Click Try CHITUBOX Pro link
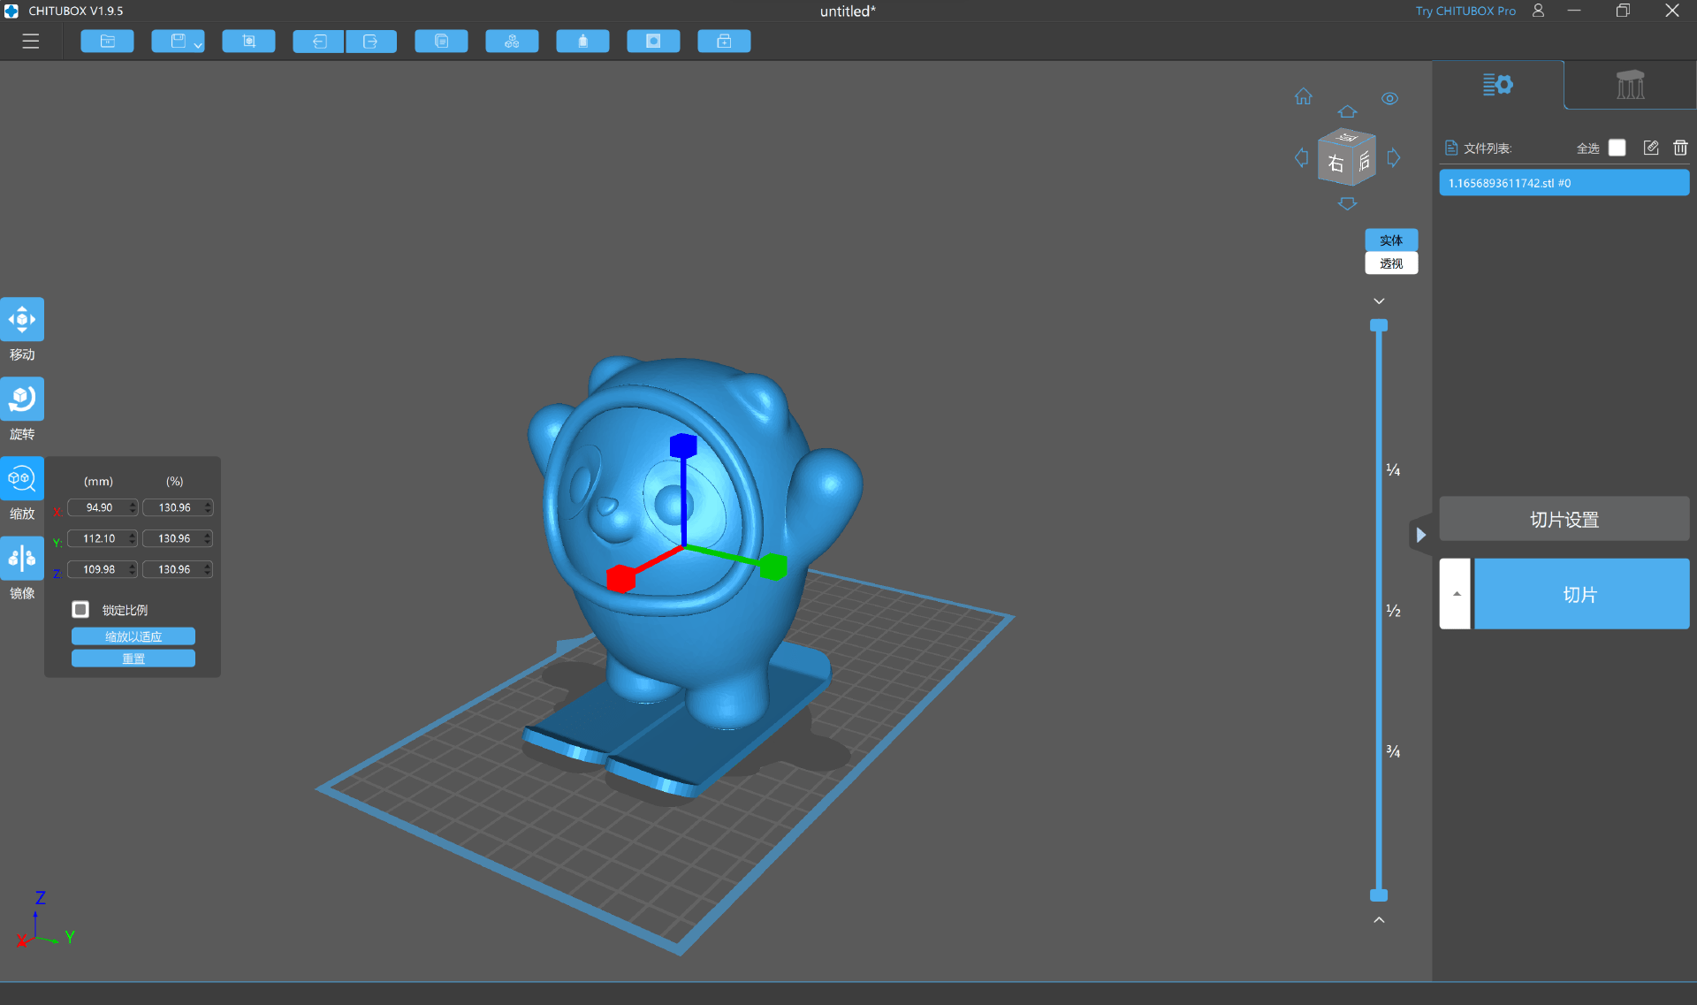This screenshot has height=1005, width=1697. click(1465, 11)
